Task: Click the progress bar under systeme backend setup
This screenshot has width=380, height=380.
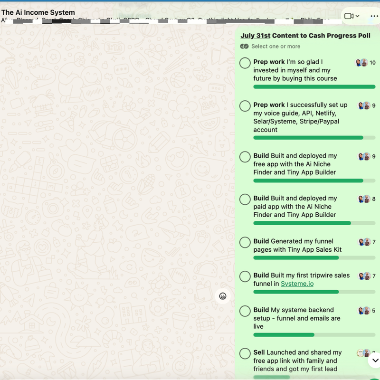Action: click(x=314, y=335)
